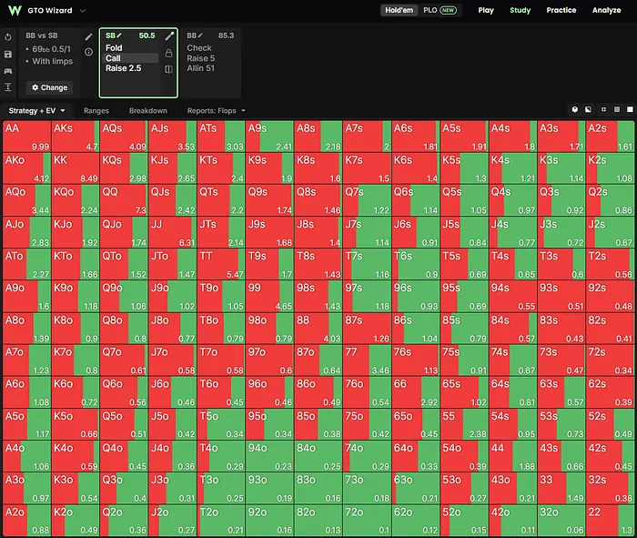Select the 72o hand cell
Screen dimensions: 637x538
(x=367, y=520)
